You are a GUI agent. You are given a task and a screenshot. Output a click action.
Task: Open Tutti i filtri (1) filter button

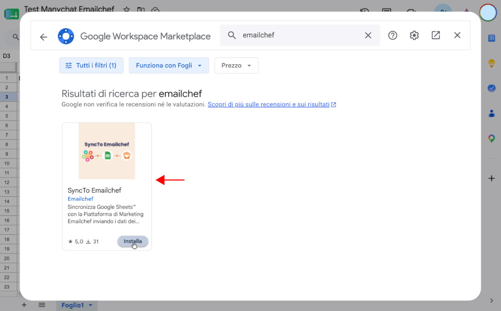click(91, 65)
